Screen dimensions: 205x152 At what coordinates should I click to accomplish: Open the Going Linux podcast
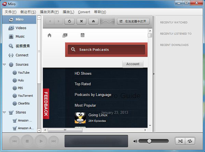[x=98, y=115]
